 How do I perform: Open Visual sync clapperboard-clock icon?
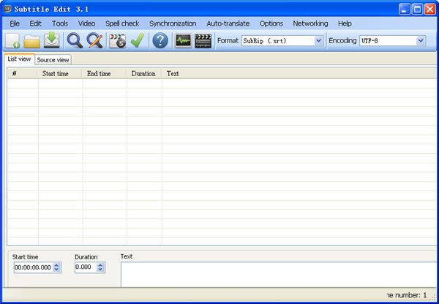(117, 41)
